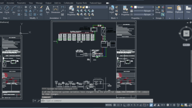This screenshot has height=108, width=192.
Task: Switch to the Manage ribbon tab
Action: click(39, 3)
